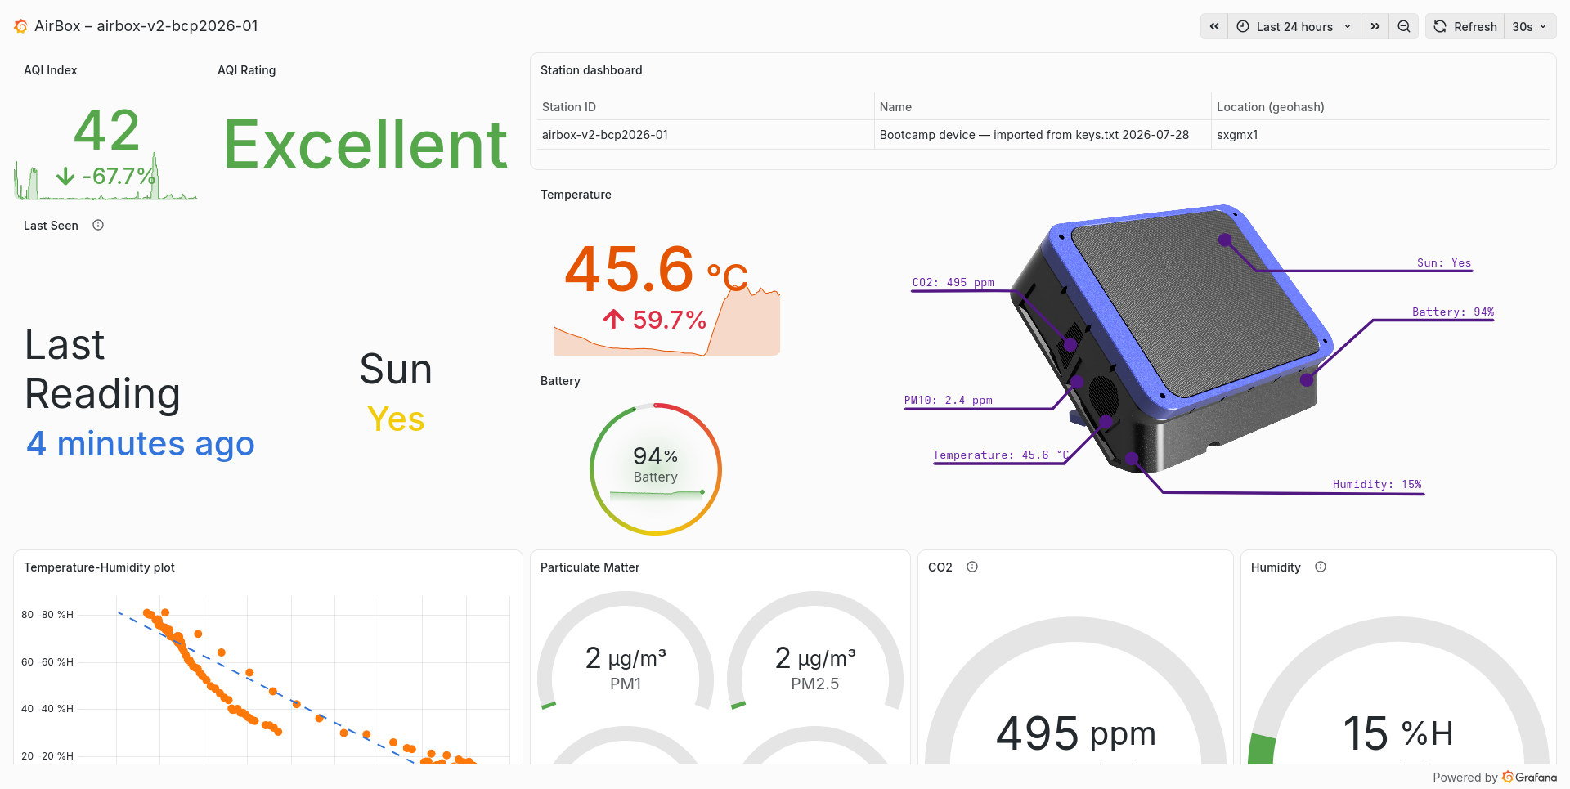This screenshot has width=1570, height=789.
Task: Click the Particulate Matter panel title
Action: pos(590,567)
